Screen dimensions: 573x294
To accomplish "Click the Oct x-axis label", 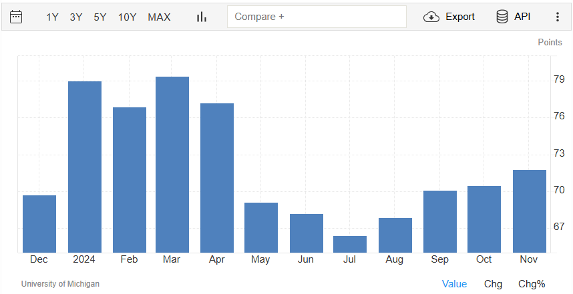I will (x=484, y=259).
